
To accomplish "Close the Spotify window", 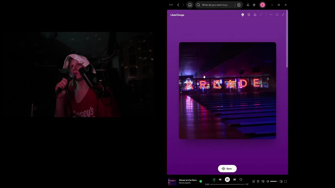I will click(x=286, y=5).
